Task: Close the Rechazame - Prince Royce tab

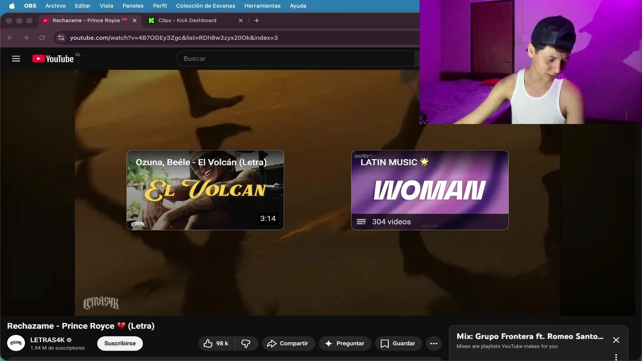Action: tap(134, 21)
